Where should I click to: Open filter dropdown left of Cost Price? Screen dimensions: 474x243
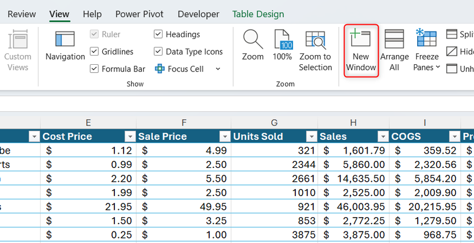point(34,137)
